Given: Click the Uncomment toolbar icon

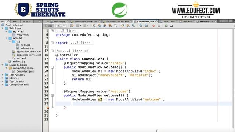Looking at the screenshot, I should pyautogui.click(x=171, y=26).
